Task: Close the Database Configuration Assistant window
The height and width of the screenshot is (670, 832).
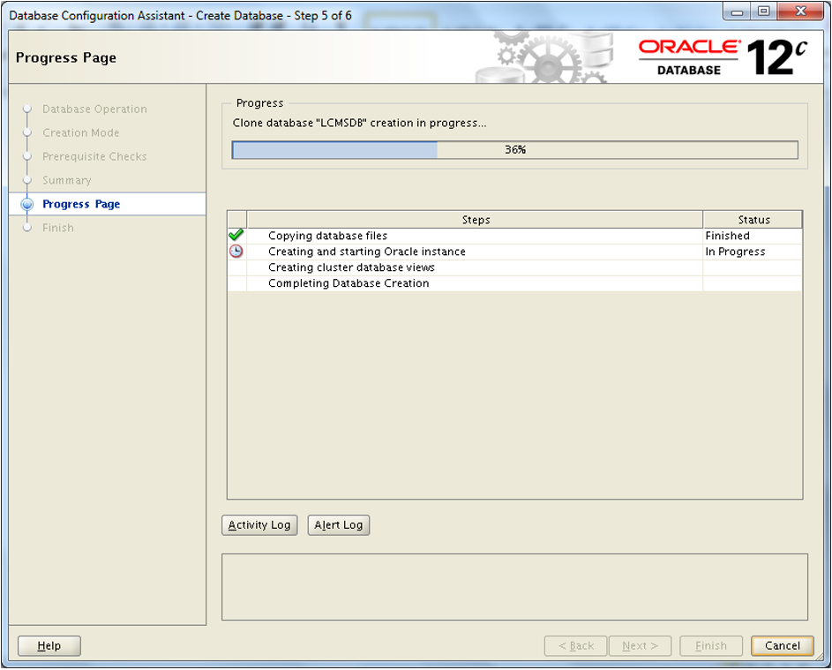Action: point(801,11)
